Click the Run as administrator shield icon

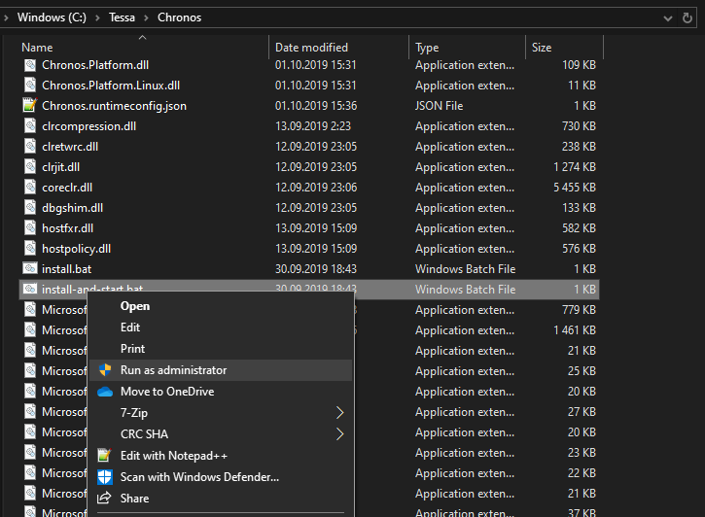click(x=105, y=370)
